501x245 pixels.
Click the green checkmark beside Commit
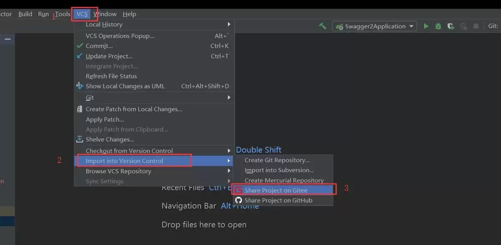(80, 46)
